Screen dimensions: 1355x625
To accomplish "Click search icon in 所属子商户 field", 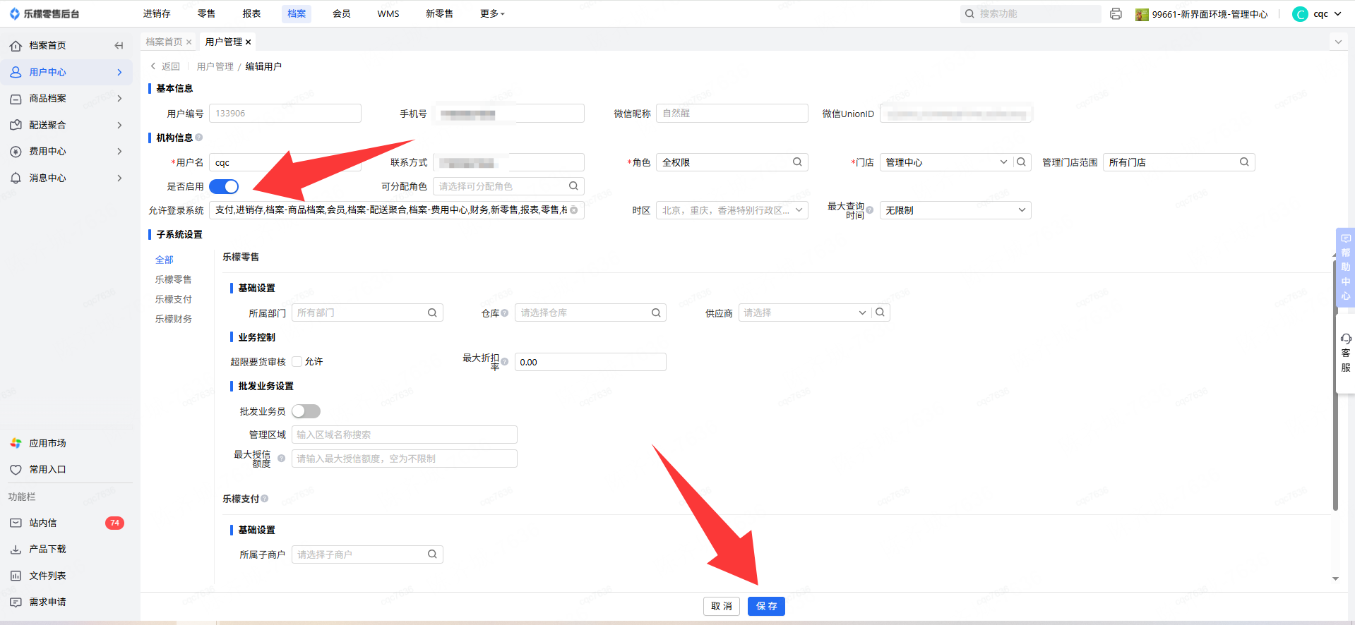I will point(432,554).
